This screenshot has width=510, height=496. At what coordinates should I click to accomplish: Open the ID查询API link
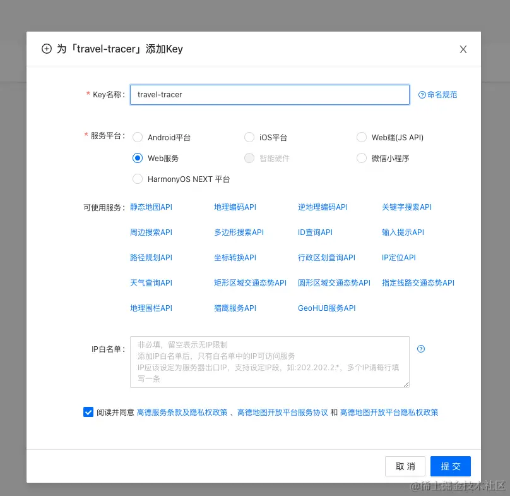click(x=315, y=233)
